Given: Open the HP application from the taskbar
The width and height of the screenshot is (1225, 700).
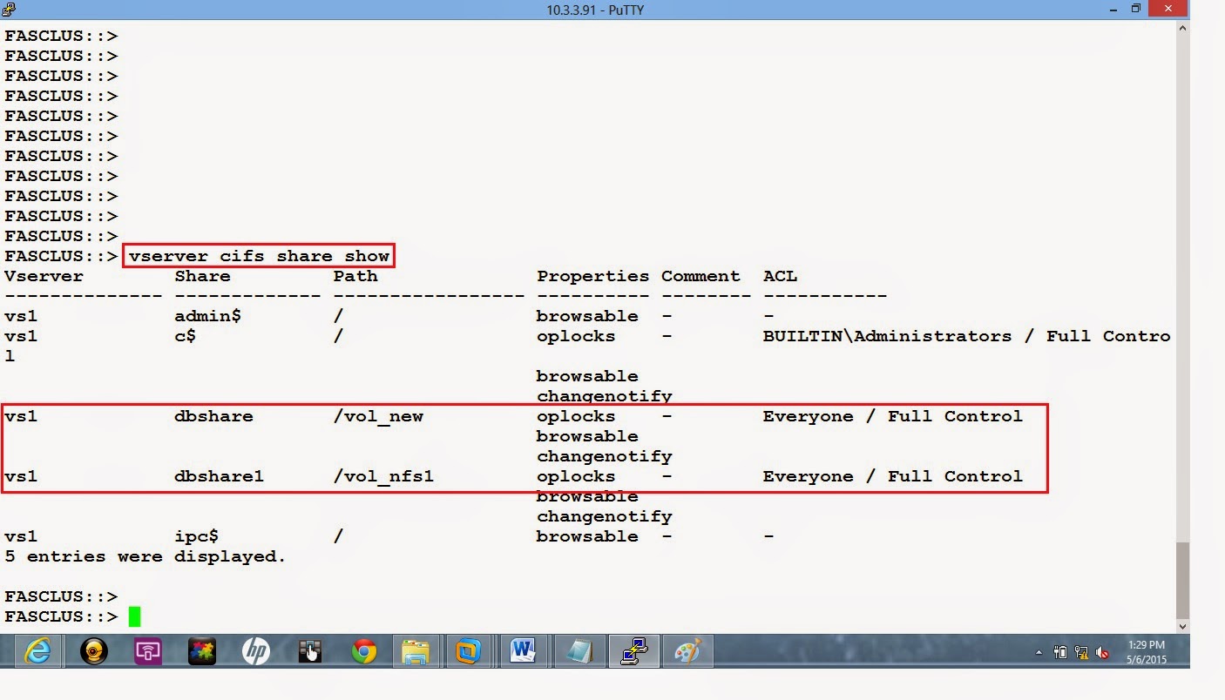Looking at the screenshot, I should pos(255,650).
